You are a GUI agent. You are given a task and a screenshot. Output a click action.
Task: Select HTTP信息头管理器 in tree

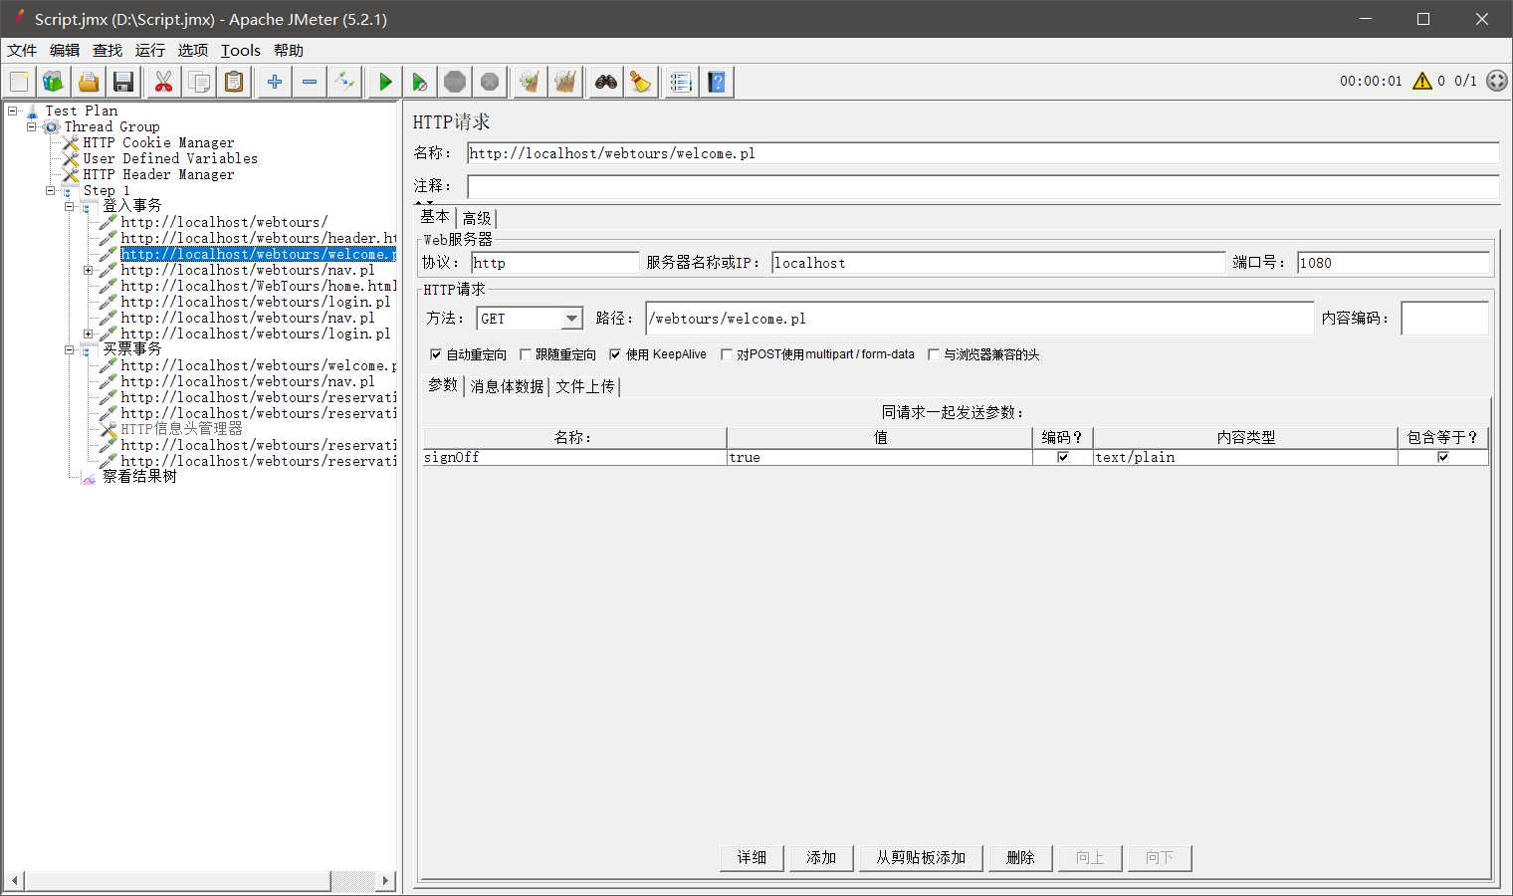coord(181,429)
